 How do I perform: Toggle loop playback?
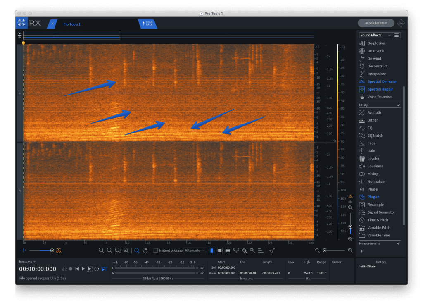click(x=96, y=269)
